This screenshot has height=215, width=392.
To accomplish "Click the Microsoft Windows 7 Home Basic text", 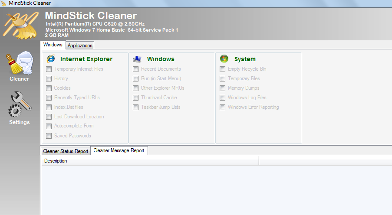I will coord(112,30).
